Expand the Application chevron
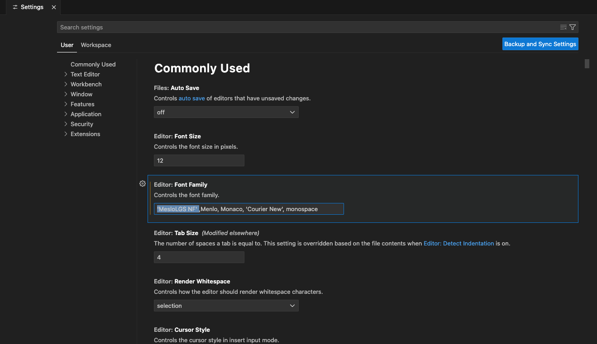This screenshot has width=597, height=344. pos(66,114)
